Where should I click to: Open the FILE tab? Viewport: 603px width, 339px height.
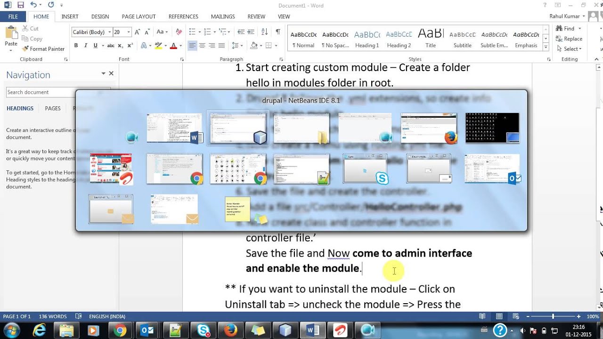(13, 16)
